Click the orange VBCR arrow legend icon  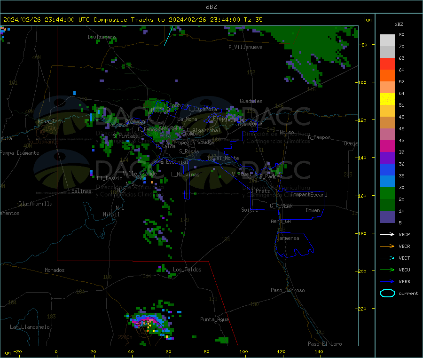coord(387,246)
